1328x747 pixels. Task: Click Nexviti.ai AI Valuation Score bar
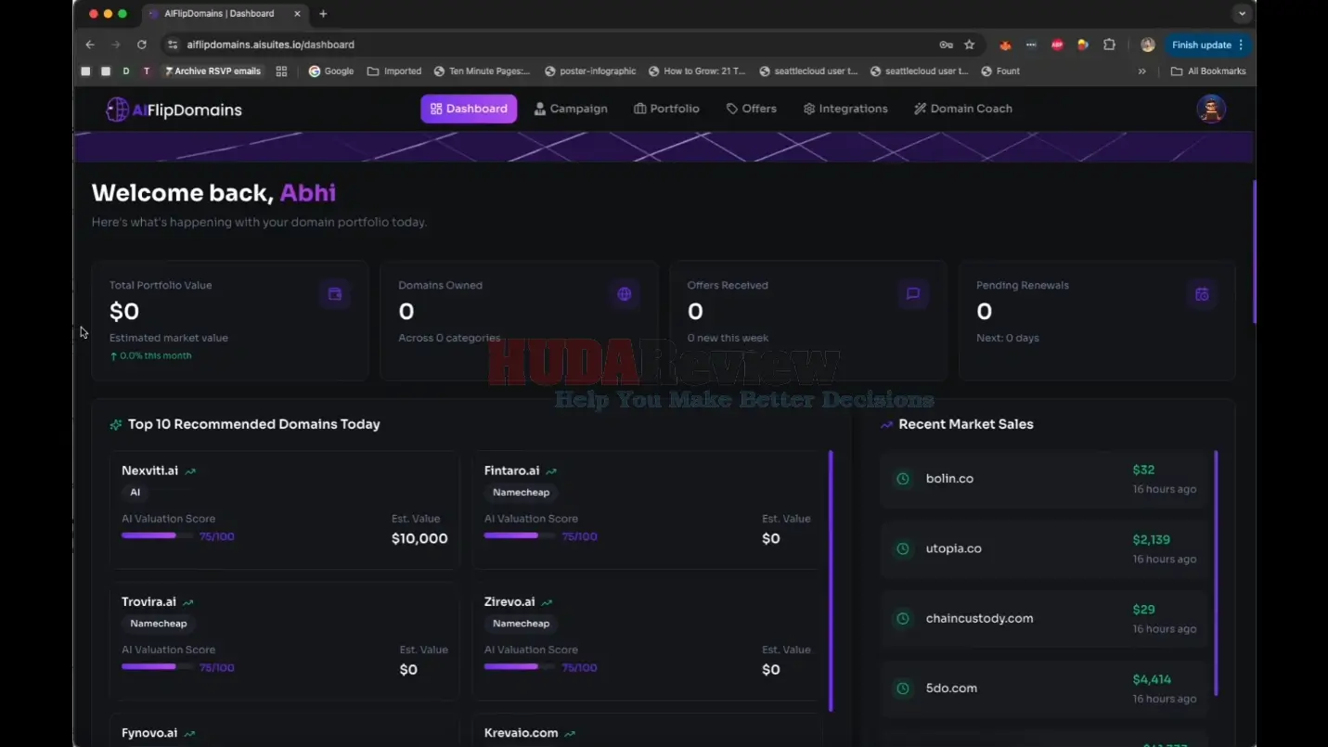pos(158,535)
